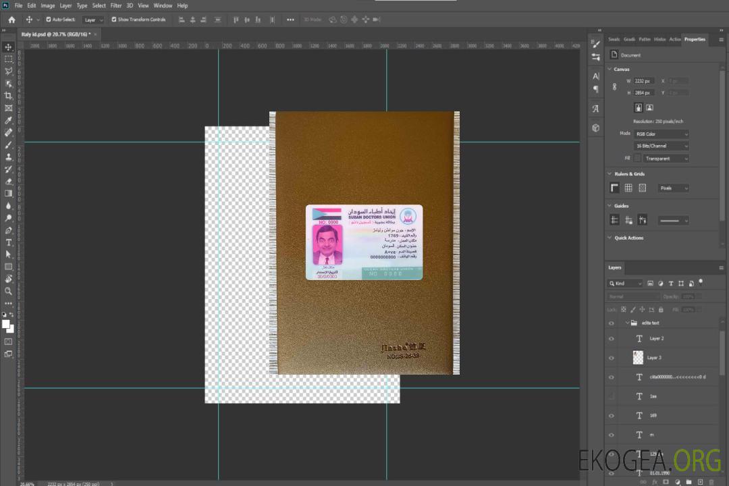Toggle the Auto-Select checkbox

(49, 20)
